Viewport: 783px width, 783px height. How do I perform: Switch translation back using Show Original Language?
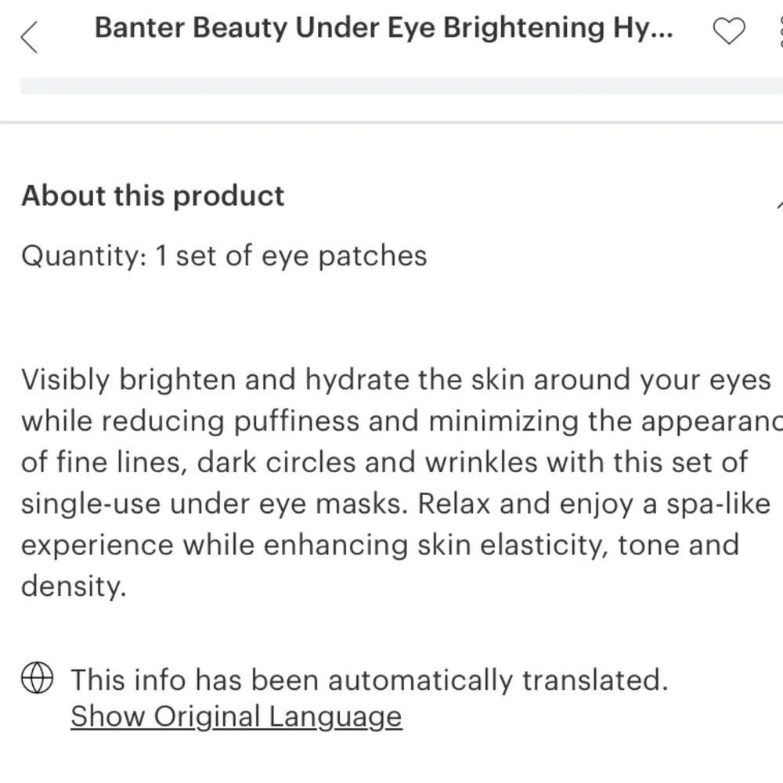(x=235, y=716)
